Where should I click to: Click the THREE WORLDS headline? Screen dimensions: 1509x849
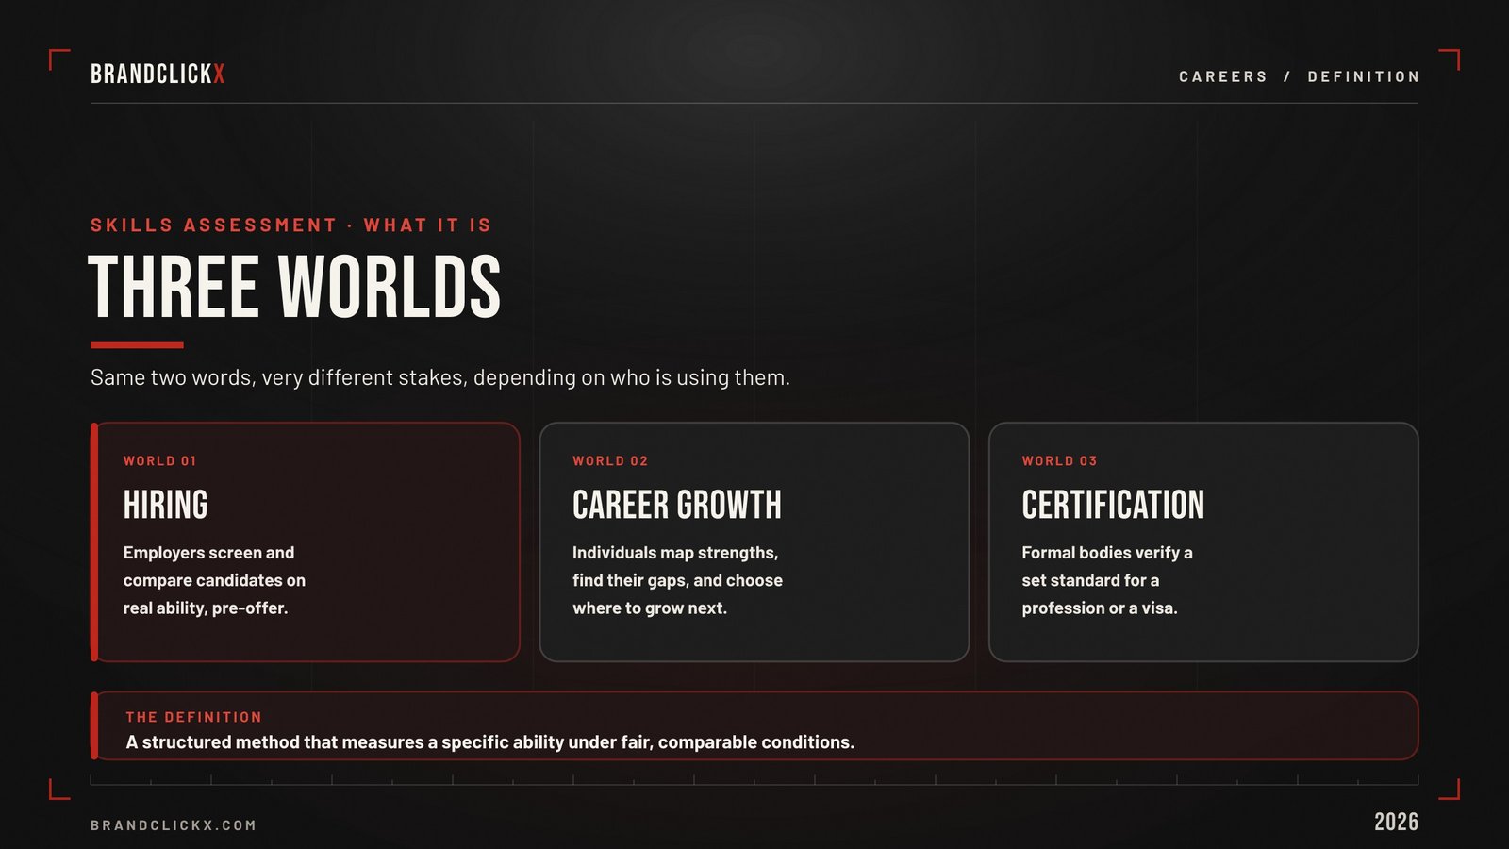pos(294,287)
